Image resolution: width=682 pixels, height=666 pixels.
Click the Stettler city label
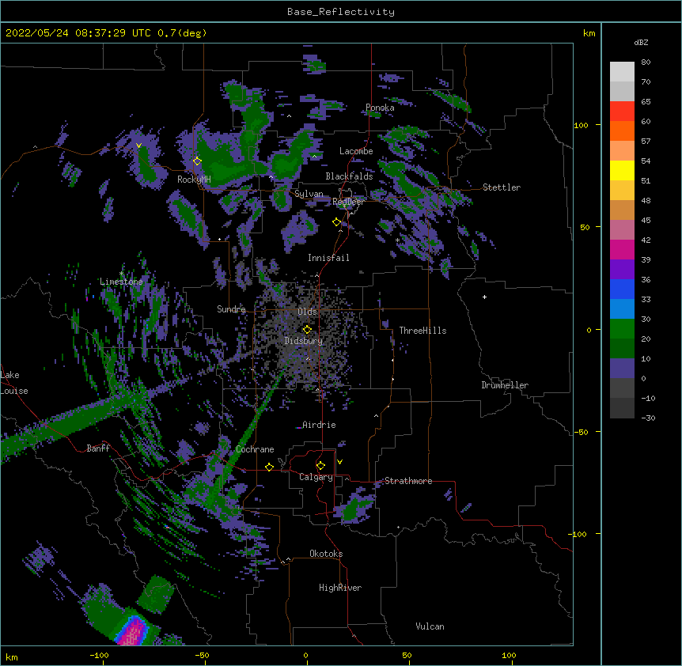click(501, 187)
